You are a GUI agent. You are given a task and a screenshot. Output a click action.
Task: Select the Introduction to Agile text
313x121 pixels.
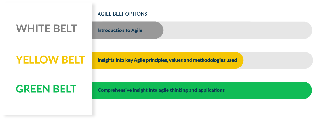coord(120,30)
